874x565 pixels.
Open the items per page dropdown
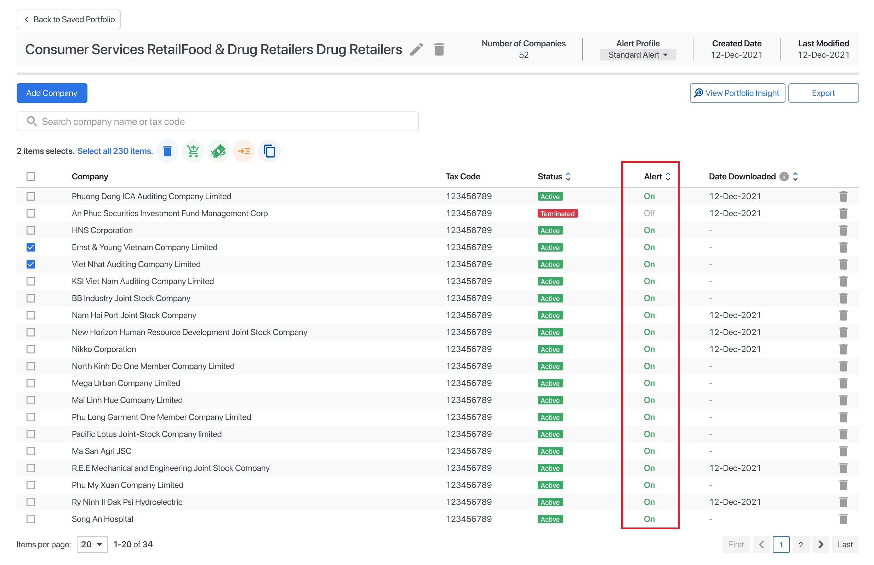(x=92, y=544)
